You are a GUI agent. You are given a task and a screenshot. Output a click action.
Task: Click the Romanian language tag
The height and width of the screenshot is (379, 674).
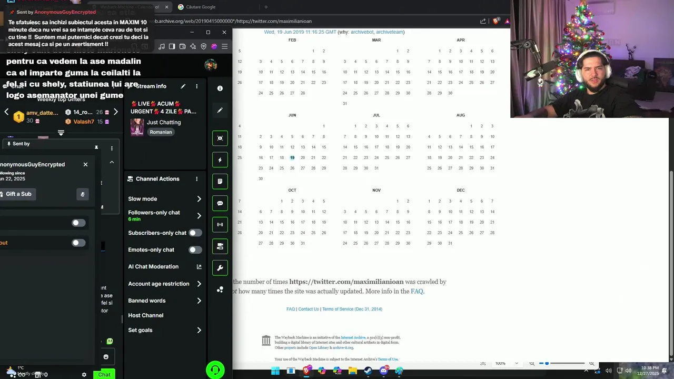(x=161, y=132)
